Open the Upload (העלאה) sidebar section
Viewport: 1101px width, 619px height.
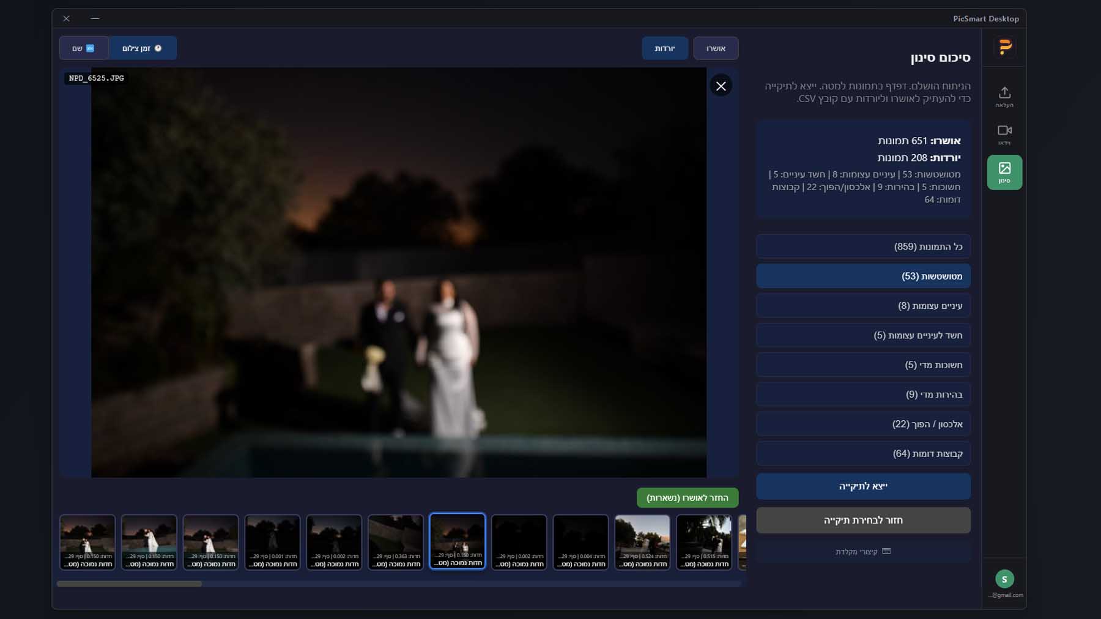point(1004,97)
